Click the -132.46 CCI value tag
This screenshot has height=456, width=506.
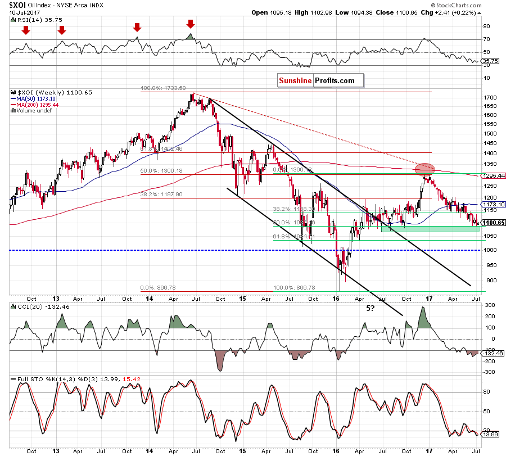[493, 353]
